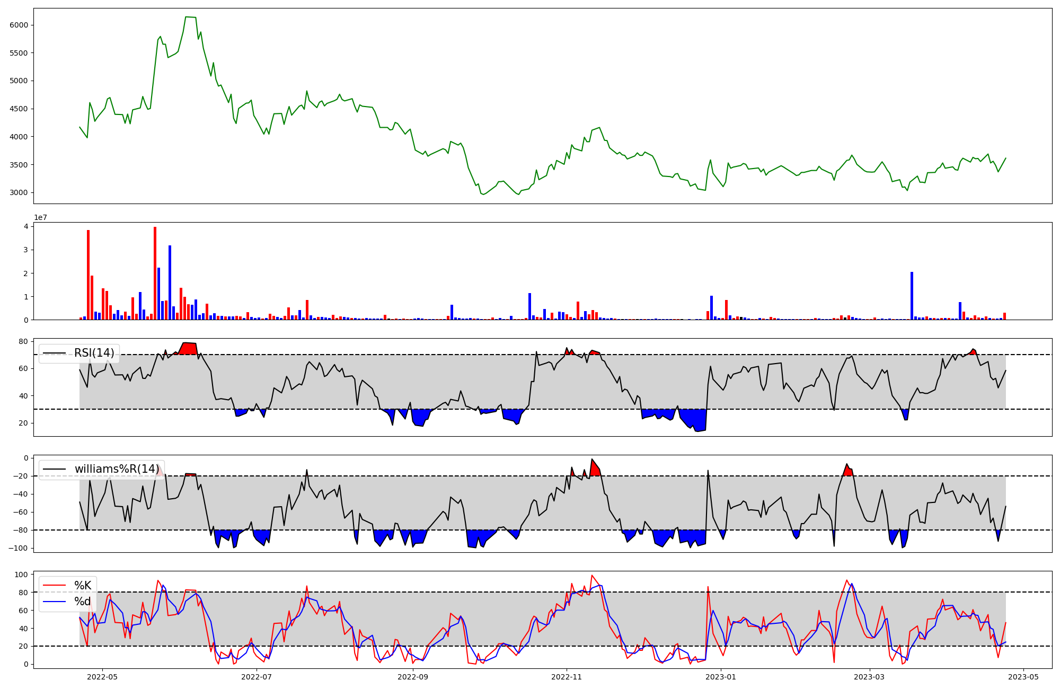Click the blue %d legend line sample

54,602
